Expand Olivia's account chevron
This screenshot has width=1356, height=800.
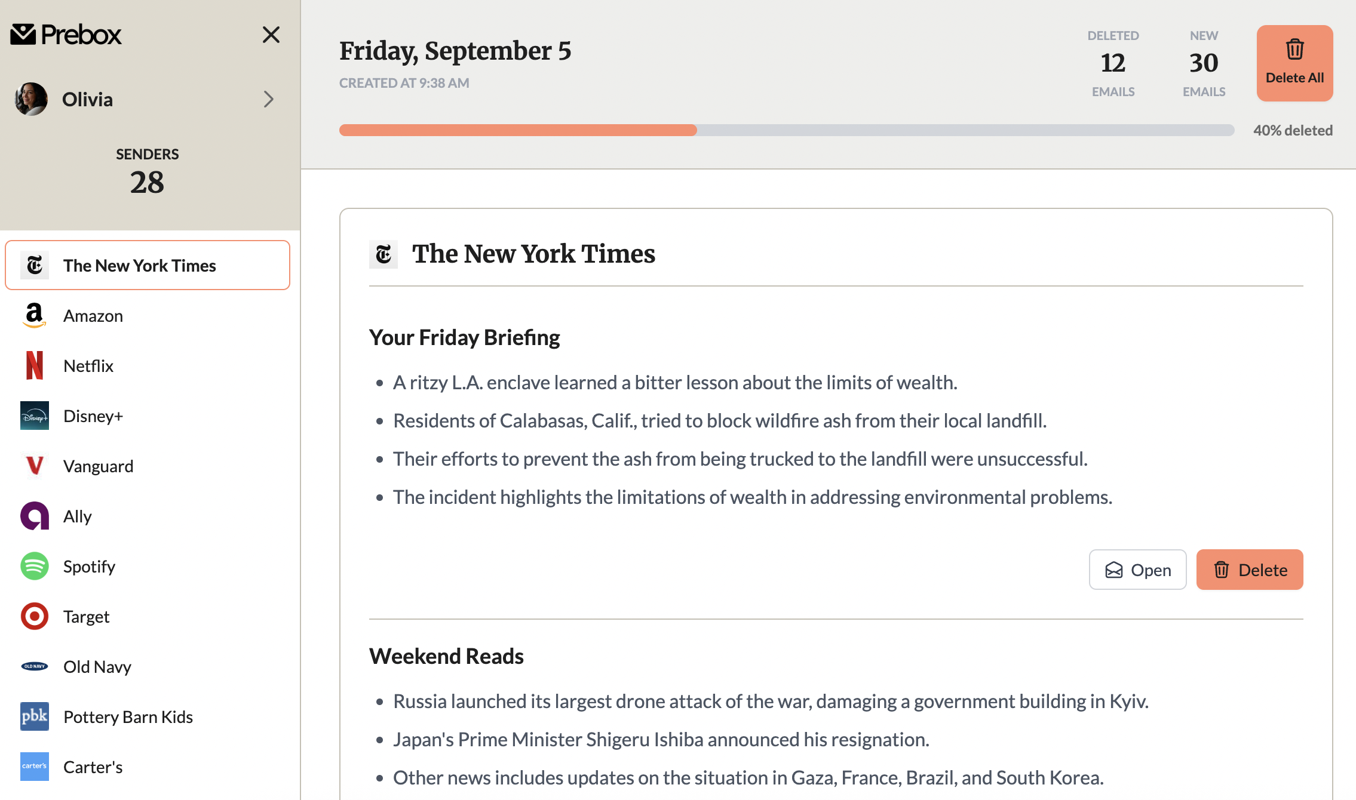click(x=269, y=99)
